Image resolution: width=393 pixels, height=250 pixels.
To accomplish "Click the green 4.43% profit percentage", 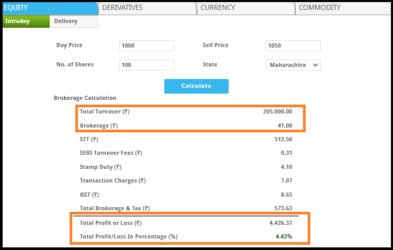I will [x=284, y=236].
